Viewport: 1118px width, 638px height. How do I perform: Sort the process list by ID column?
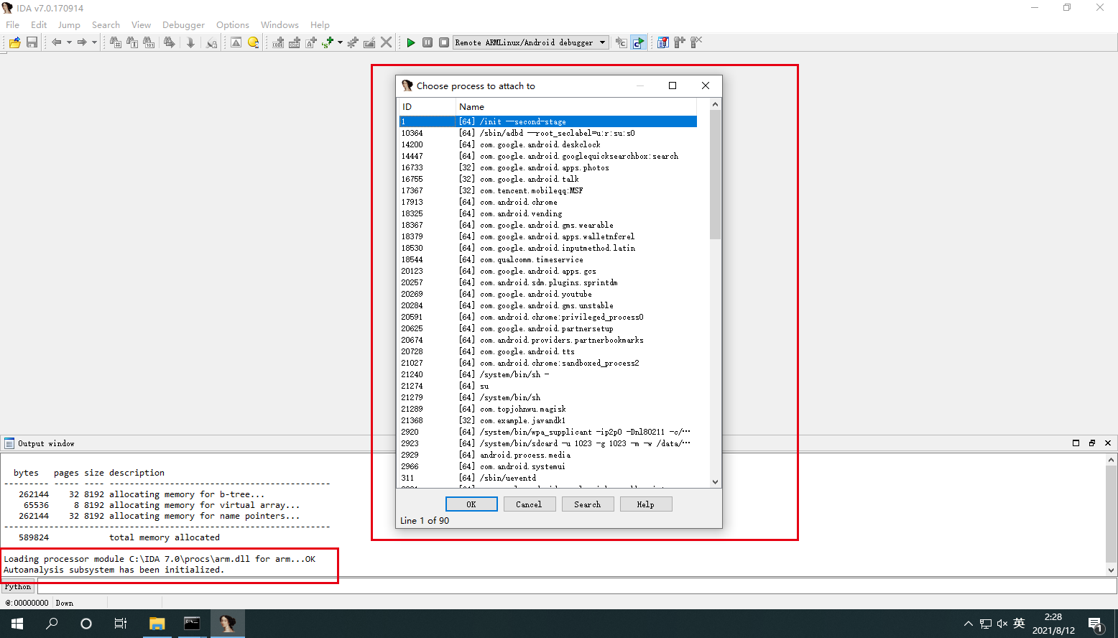427,106
